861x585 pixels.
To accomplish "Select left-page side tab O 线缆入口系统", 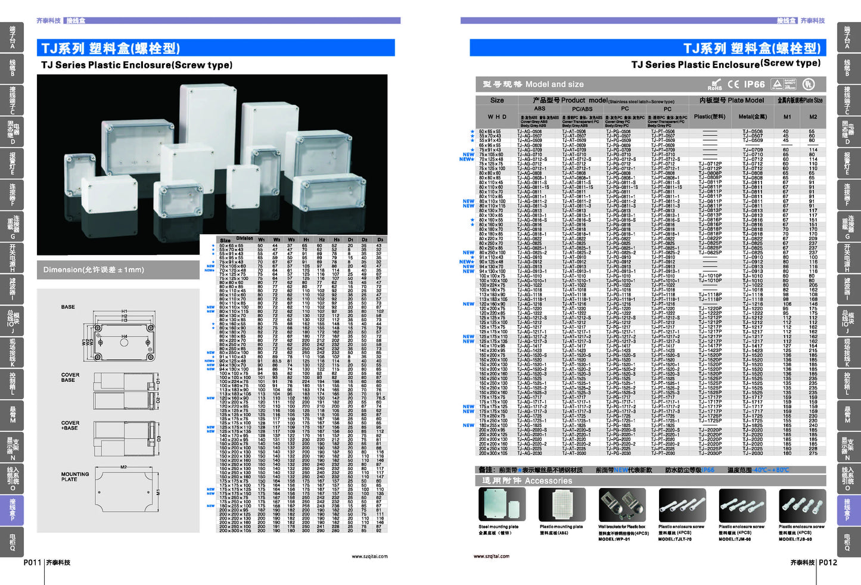I will [12, 479].
